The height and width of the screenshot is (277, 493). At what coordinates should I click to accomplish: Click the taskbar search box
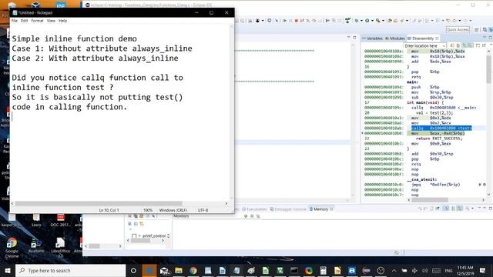click(70, 270)
